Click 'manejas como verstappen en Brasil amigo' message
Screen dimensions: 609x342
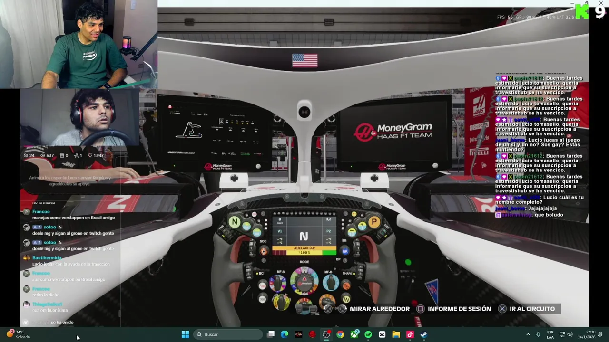(x=73, y=218)
